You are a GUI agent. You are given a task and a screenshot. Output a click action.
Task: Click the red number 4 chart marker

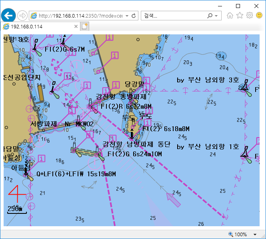pos(17,194)
